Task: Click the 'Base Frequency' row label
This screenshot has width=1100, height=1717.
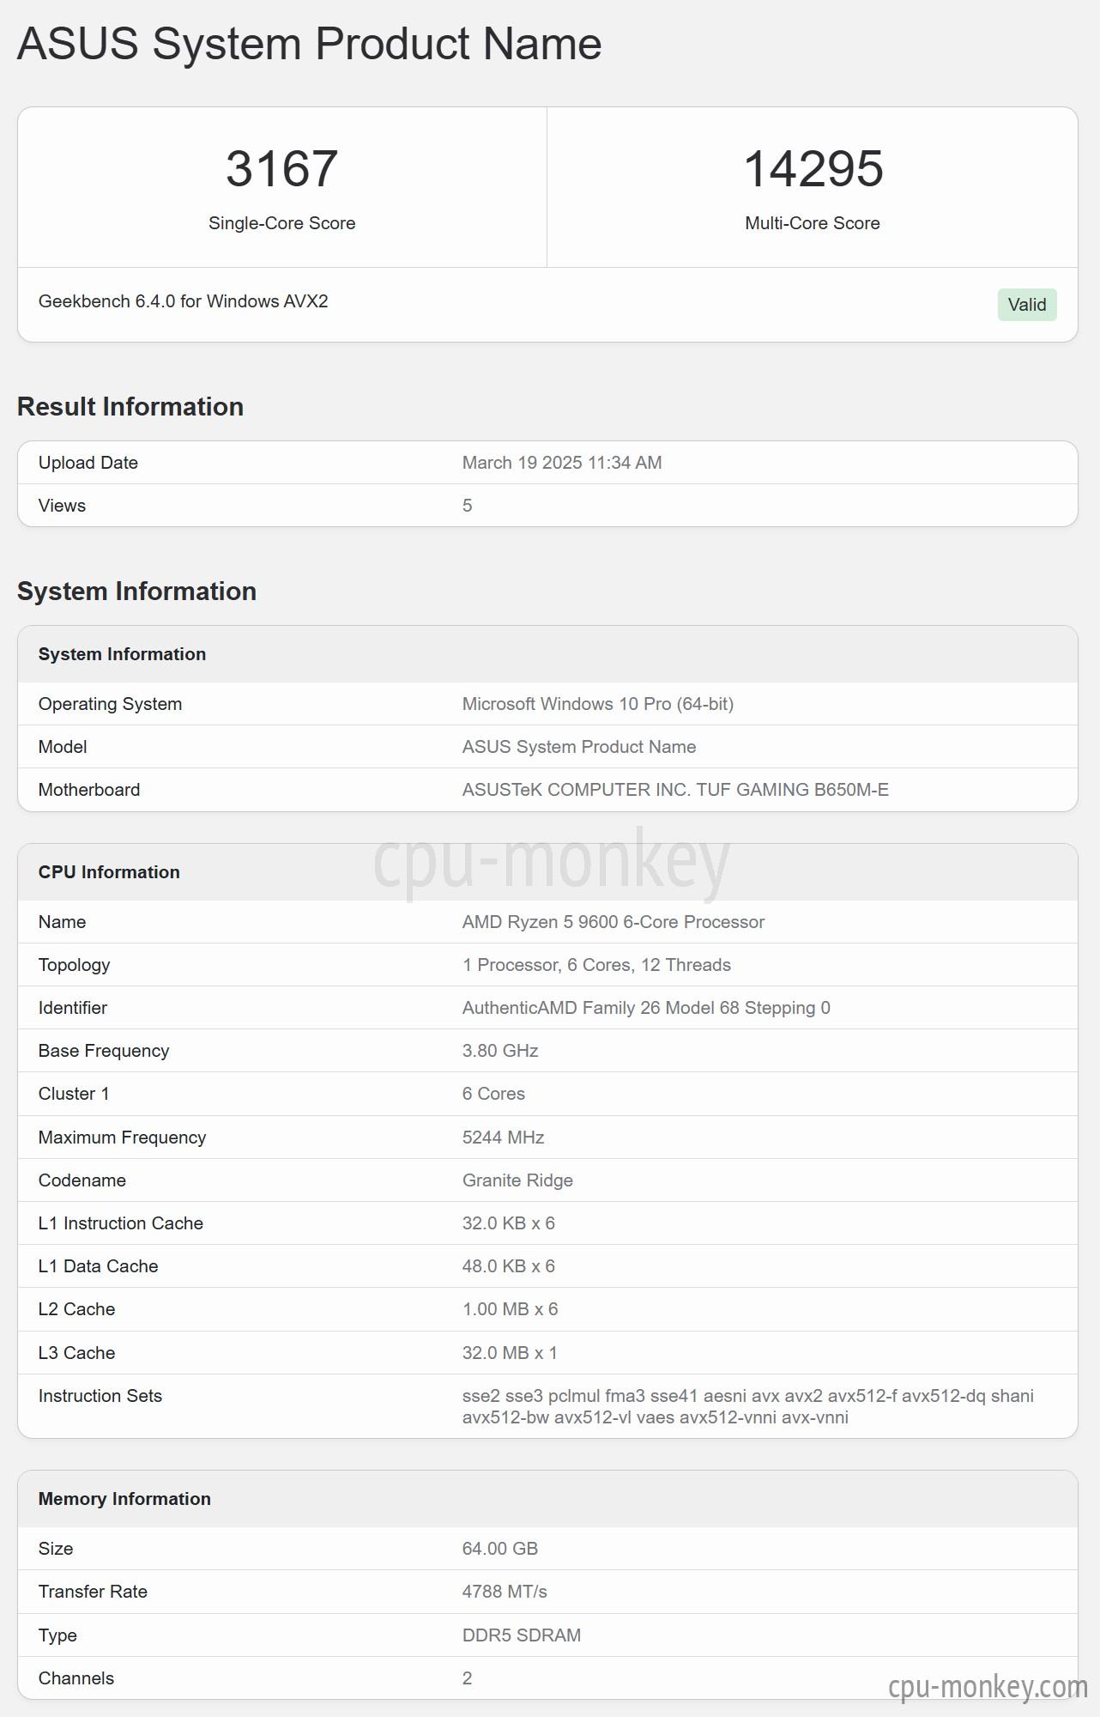Action: coord(104,1051)
